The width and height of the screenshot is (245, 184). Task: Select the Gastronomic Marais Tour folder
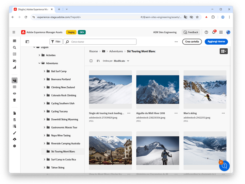tap(64, 127)
